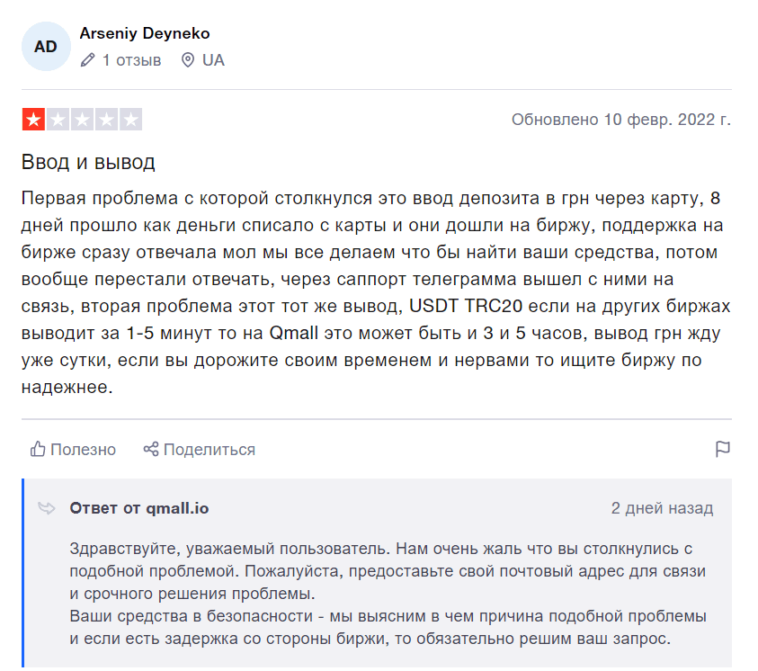Click the one-star rating image
The width and height of the screenshot is (758, 671).
[82, 120]
